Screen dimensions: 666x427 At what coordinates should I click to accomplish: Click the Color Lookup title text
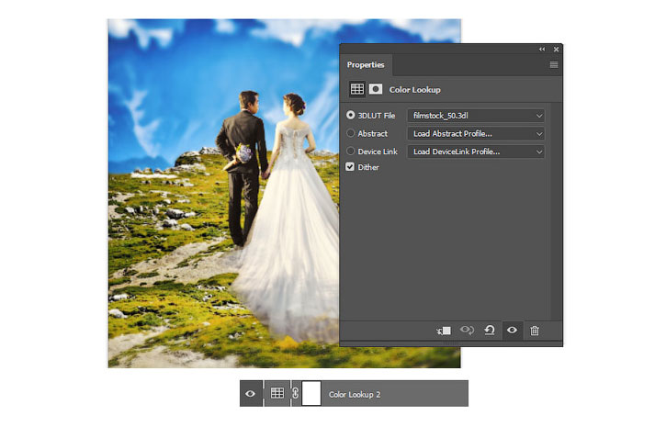coord(415,90)
